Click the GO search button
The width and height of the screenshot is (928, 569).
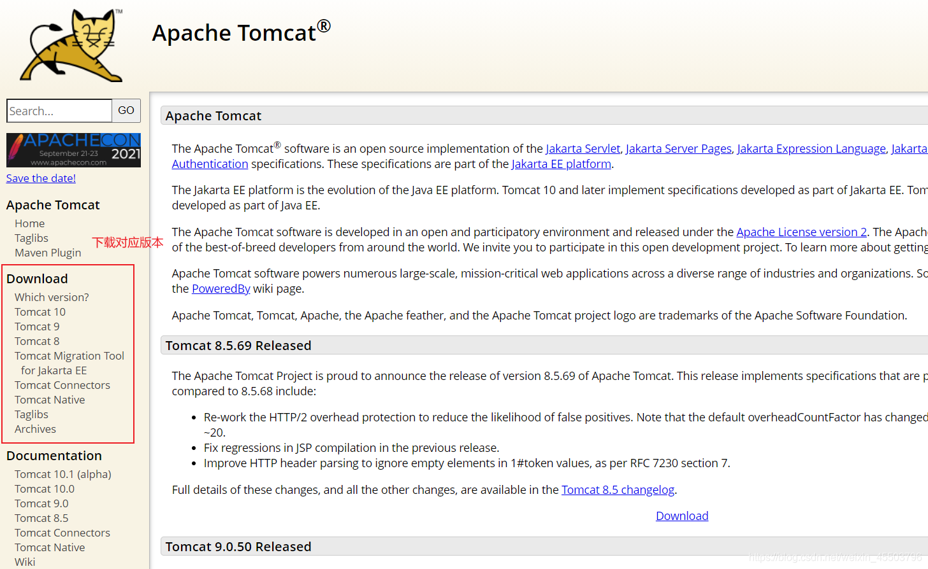point(126,111)
